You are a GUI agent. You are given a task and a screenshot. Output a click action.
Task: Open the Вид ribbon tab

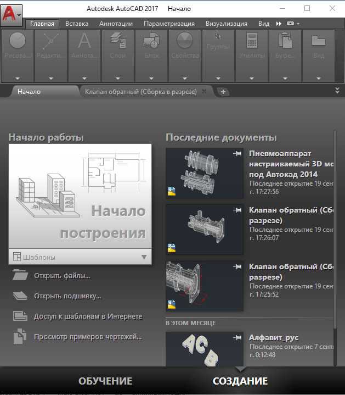264,24
